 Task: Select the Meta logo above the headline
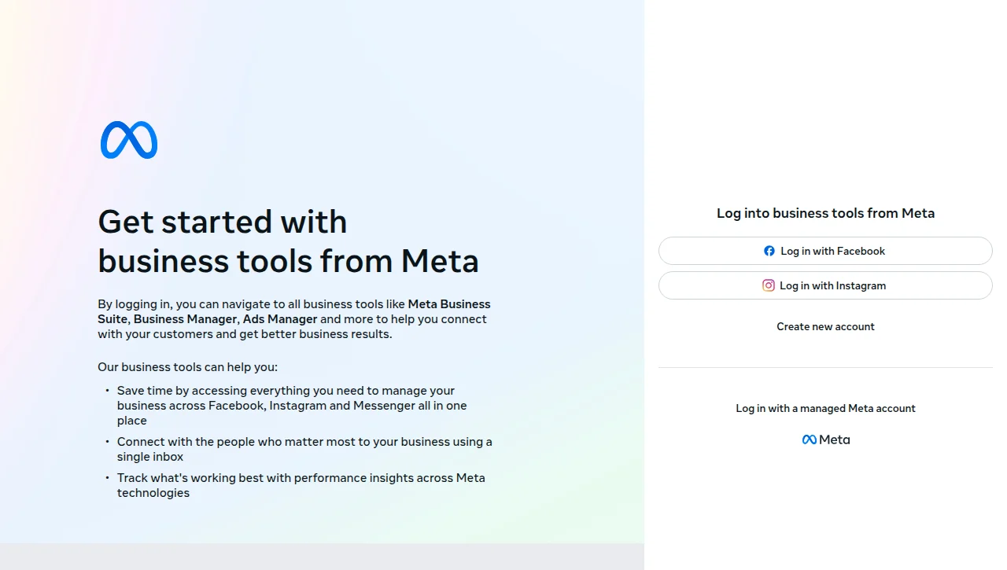pos(127,139)
